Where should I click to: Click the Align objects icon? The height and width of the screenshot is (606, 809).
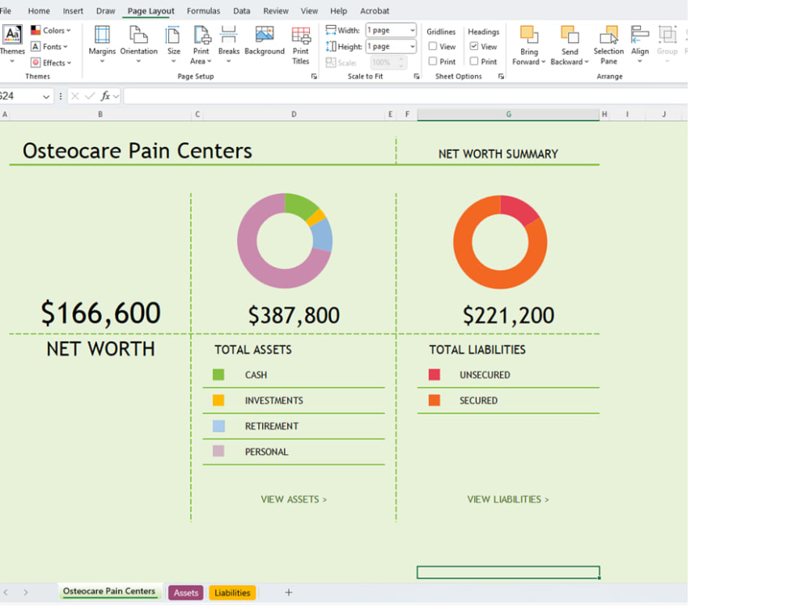coord(640,35)
